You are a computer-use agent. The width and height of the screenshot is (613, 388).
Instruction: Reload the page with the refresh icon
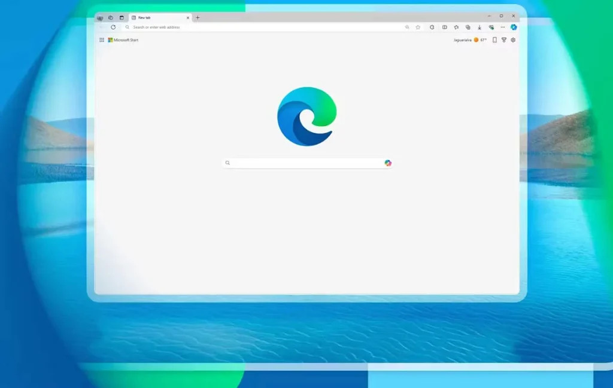pos(113,28)
